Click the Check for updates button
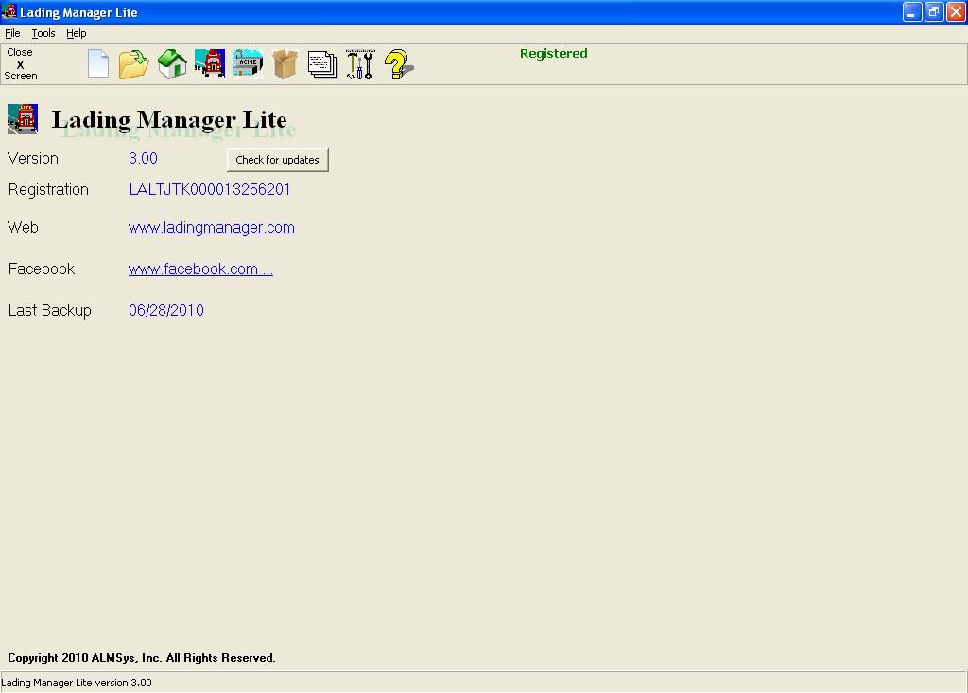Image resolution: width=968 pixels, height=693 pixels. (x=277, y=160)
